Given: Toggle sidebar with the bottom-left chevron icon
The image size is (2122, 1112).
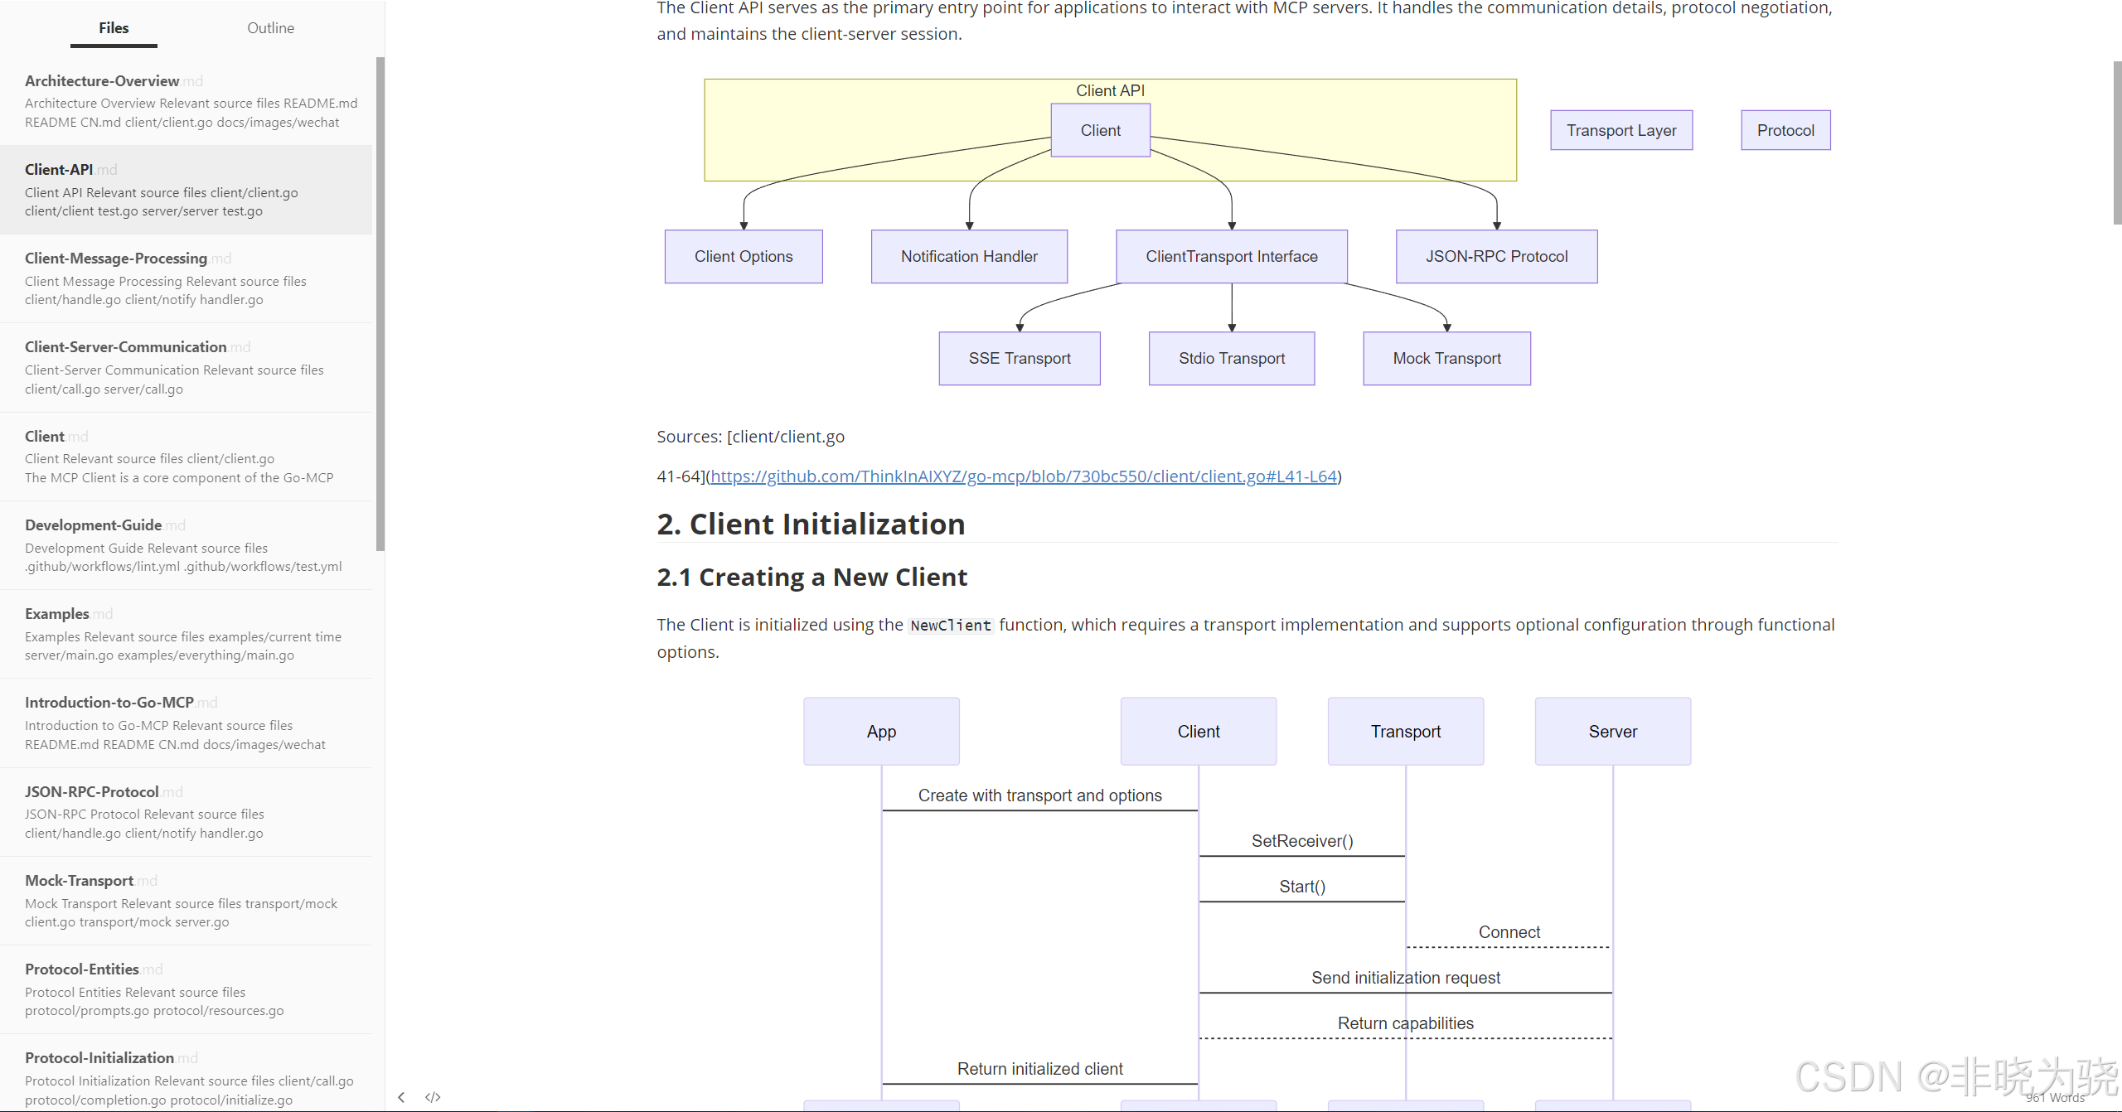Looking at the screenshot, I should [x=401, y=1097].
